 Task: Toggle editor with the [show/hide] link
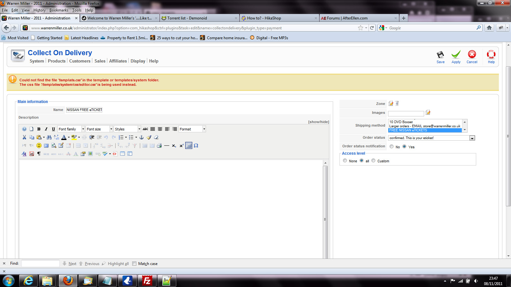click(x=318, y=122)
